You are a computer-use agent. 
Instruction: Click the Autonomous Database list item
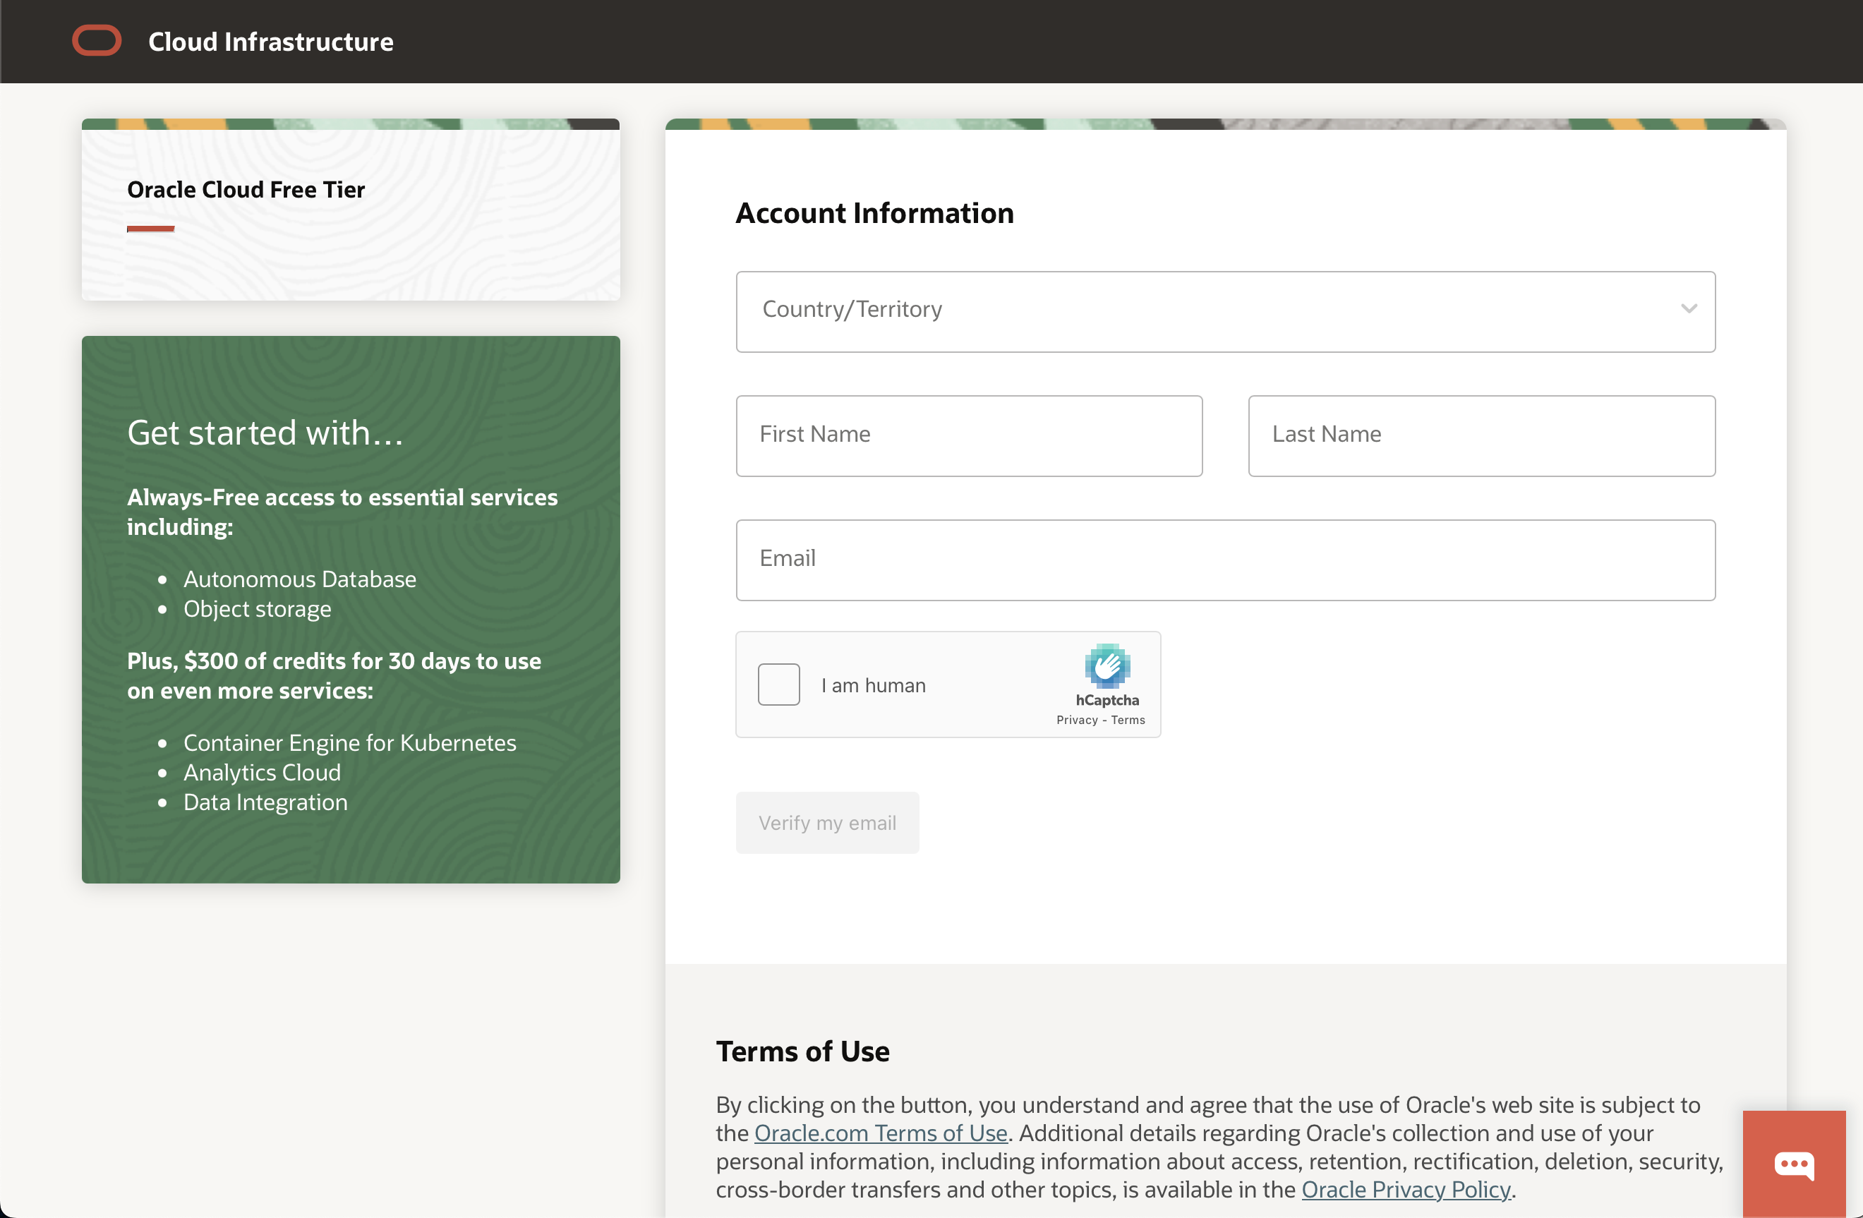click(300, 579)
